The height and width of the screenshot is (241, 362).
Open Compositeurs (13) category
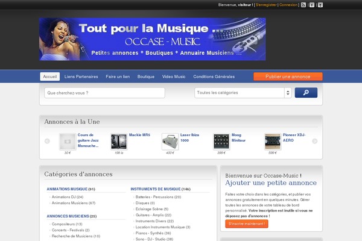tap(67, 224)
